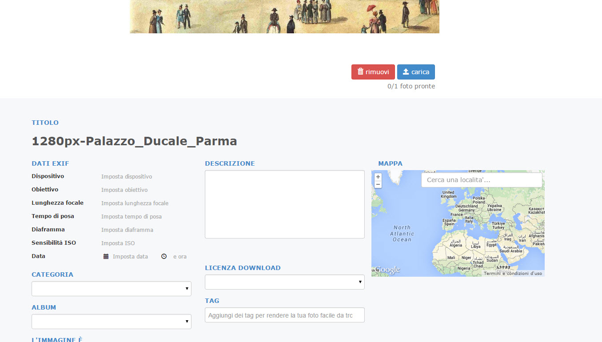Click the 0/1 foto pronte status text

(x=411, y=86)
